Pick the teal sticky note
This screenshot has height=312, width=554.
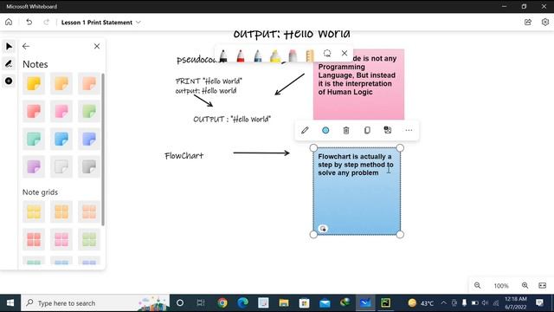tap(34, 139)
